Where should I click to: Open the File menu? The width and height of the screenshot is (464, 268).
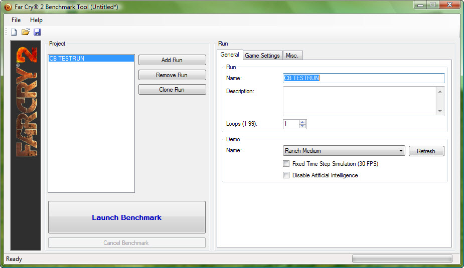click(x=16, y=20)
